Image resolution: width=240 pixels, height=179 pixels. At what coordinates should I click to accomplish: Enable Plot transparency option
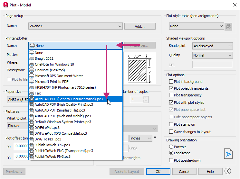tap(171, 95)
